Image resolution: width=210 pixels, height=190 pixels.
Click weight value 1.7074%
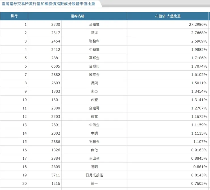click(199, 66)
